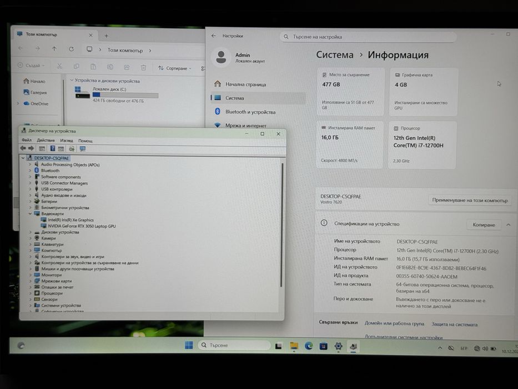The width and height of the screenshot is (518, 389).
Task: Toggle the console tree icon in Device Manager toolbar
Action: pyautogui.click(x=42, y=148)
